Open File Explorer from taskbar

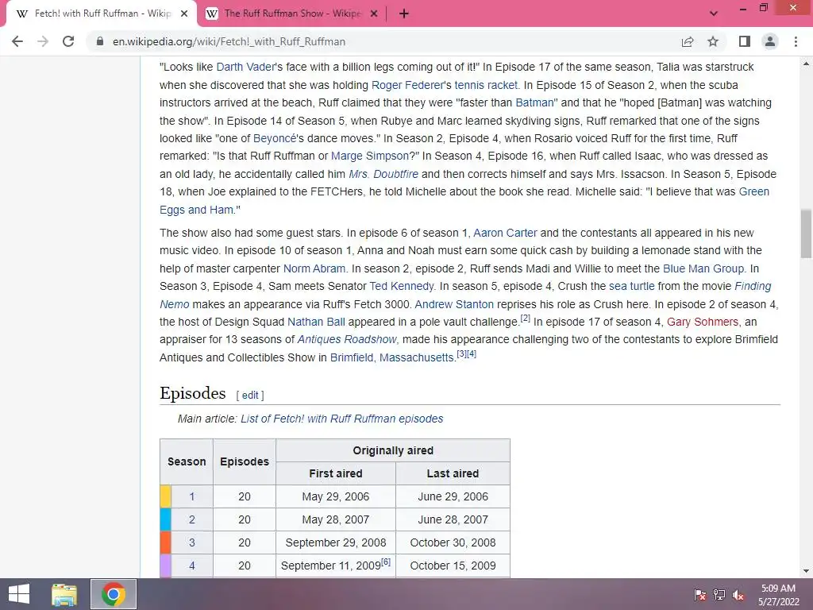(x=64, y=594)
